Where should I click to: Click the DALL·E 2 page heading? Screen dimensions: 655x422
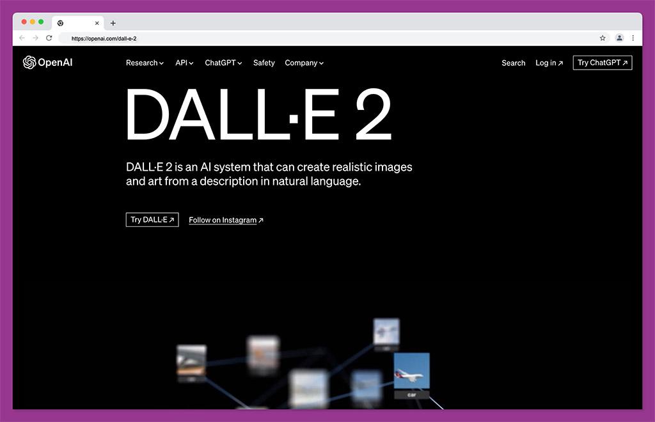click(258, 114)
